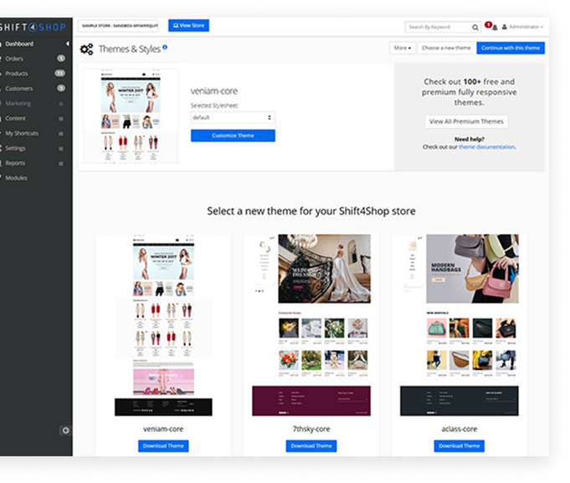Click the 7thsky-core theme name
The image size is (570, 483).
[x=311, y=429]
